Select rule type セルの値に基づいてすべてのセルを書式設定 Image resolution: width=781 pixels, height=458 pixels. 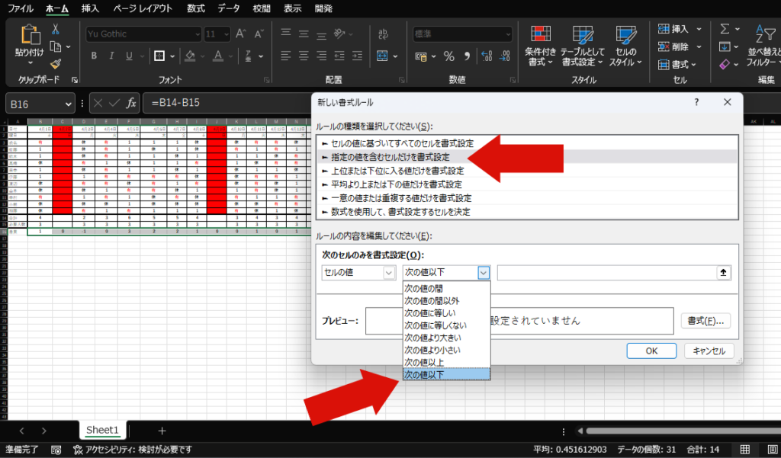[x=527, y=143]
